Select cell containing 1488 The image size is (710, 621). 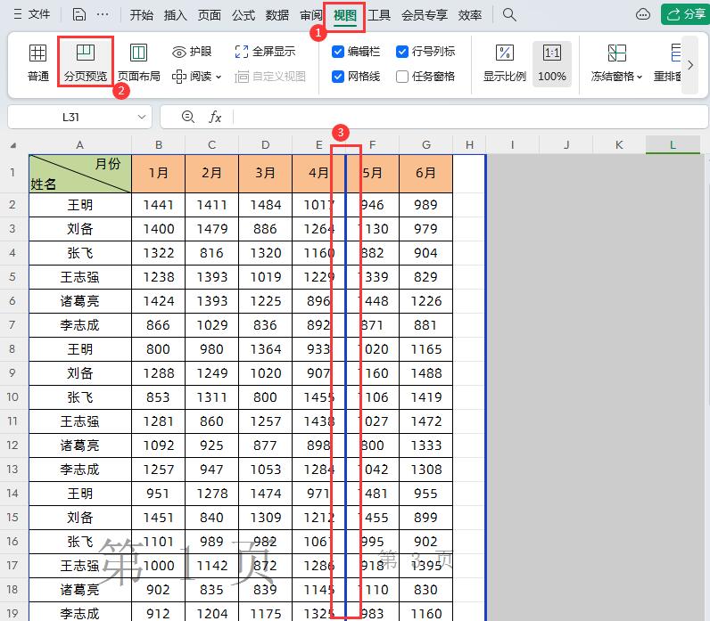[426, 372]
